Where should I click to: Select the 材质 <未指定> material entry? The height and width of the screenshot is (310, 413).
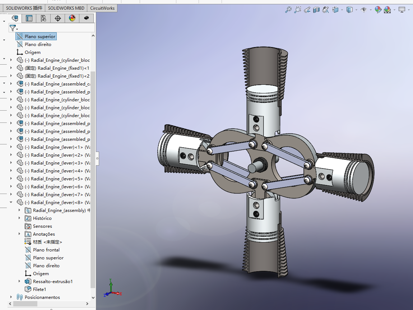click(43, 242)
